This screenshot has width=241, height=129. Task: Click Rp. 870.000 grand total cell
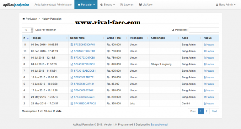point(114,64)
